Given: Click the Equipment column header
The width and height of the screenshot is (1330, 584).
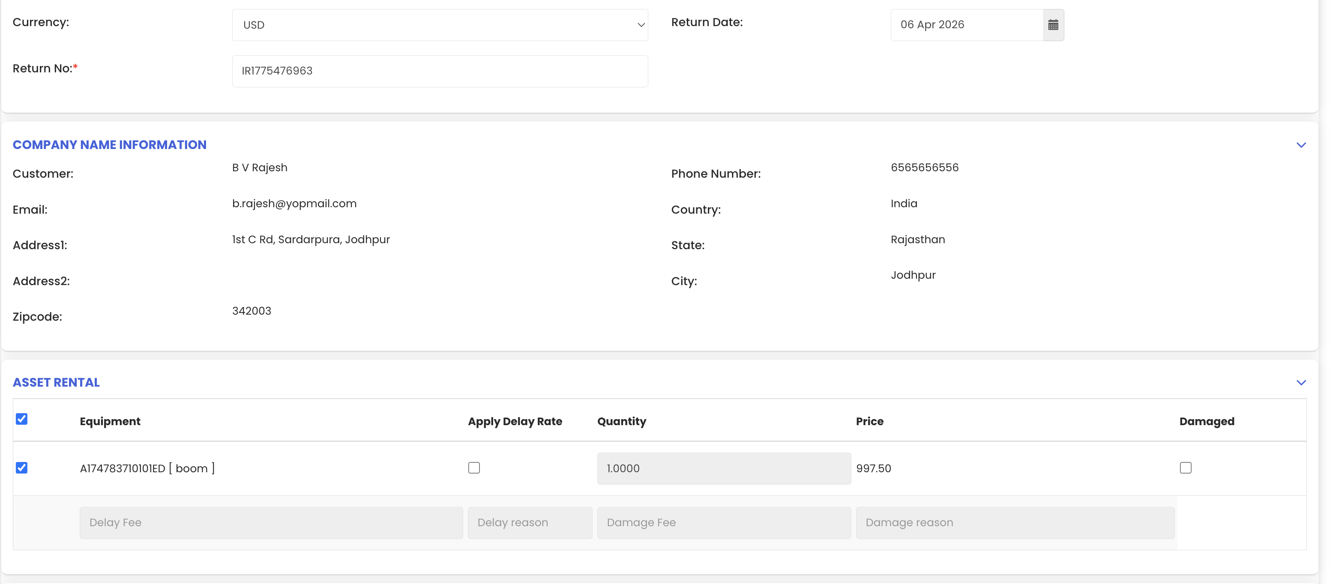Looking at the screenshot, I should 110,421.
